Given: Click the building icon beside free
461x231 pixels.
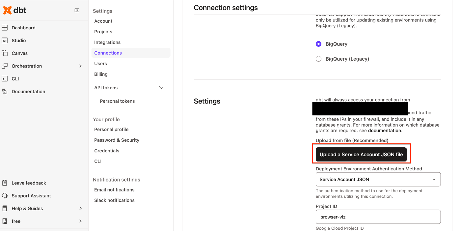Looking at the screenshot, I should coord(5,221).
